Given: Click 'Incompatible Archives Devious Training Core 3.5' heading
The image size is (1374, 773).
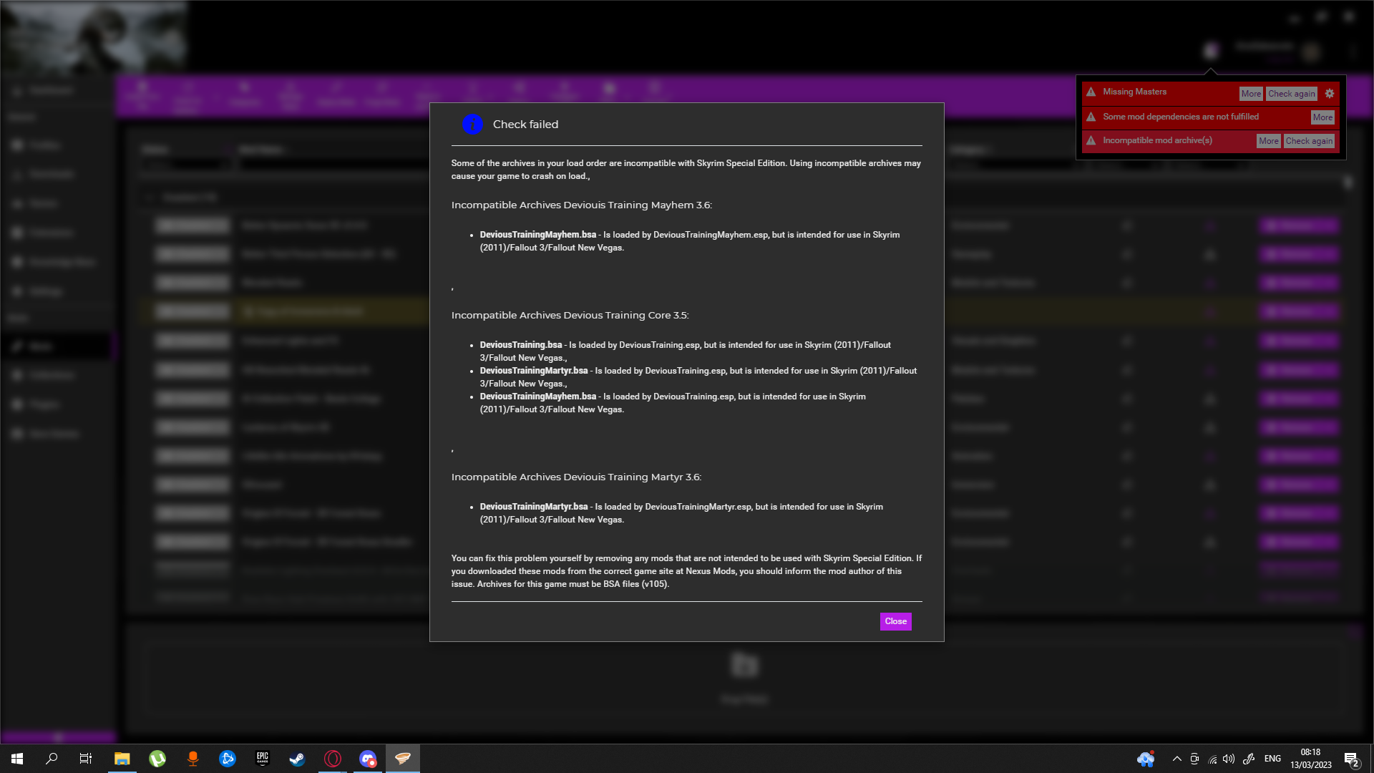Looking at the screenshot, I should pyautogui.click(x=570, y=315).
